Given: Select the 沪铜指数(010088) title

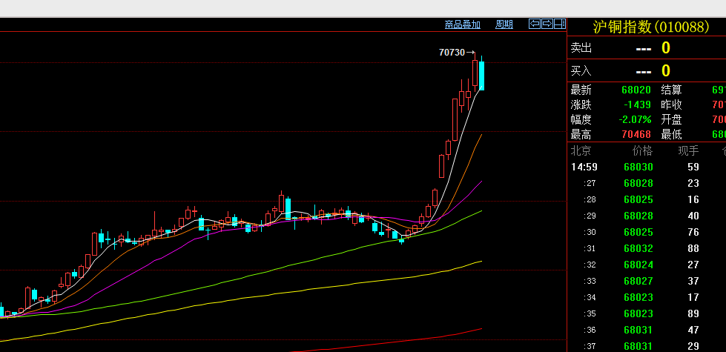Looking at the screenshot, I should click(x=651, y=27).
